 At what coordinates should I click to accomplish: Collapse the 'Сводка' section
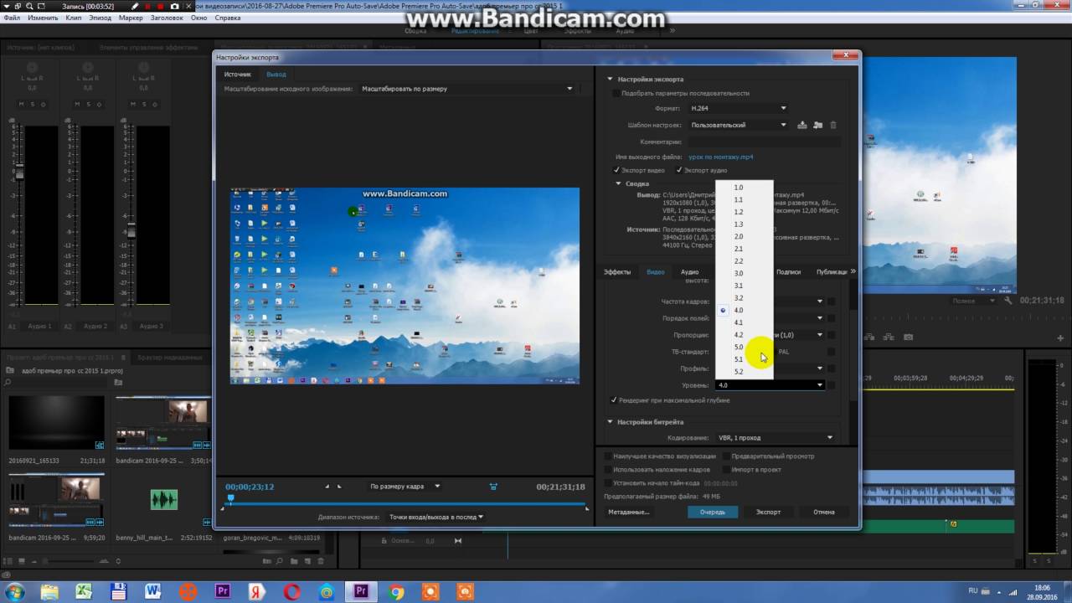(619, 183)
